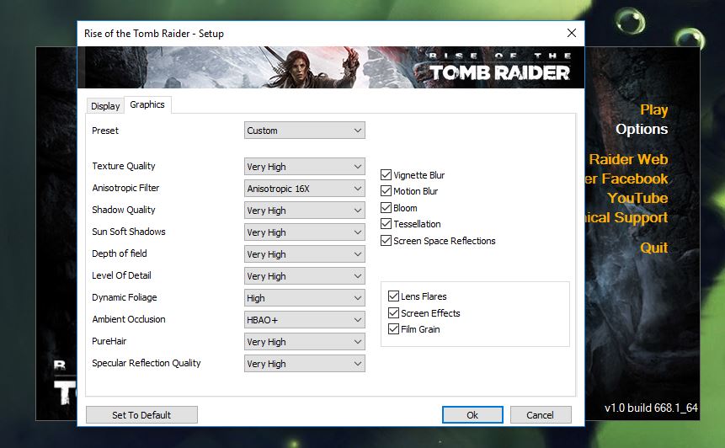Viewport: 725px width, 448px height.
Task: Open the Depth of field dropdown
Action: pyautogui.click(x=304, y=253)
